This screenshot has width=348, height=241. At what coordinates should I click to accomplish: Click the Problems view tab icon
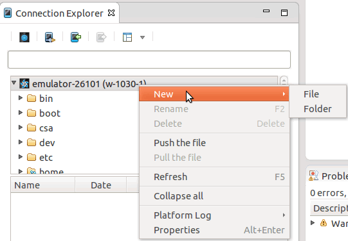click(314, 176)
